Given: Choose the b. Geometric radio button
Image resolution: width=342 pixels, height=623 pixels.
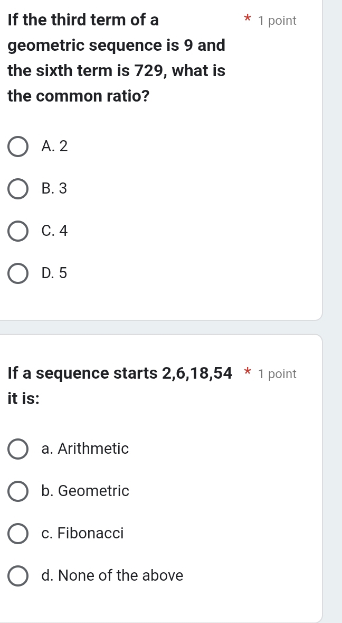Looking at the screenshot, I should pyautogui.click(x=18, y=492).
